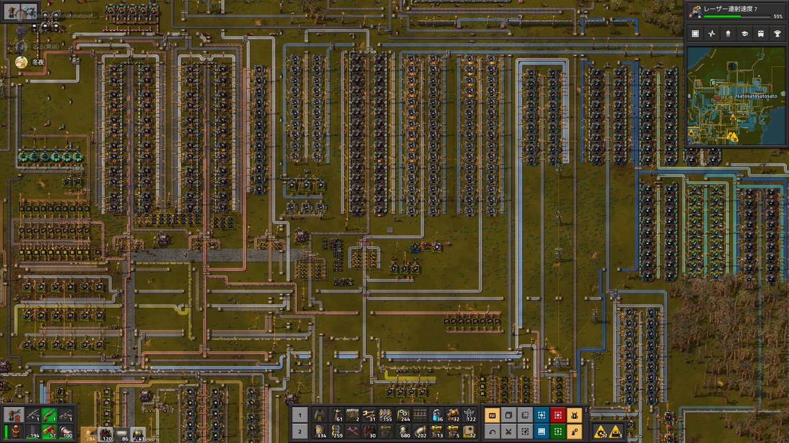789x443 pixels.
Task: Select quickbar item with count 61
Action: coord(336,415)
